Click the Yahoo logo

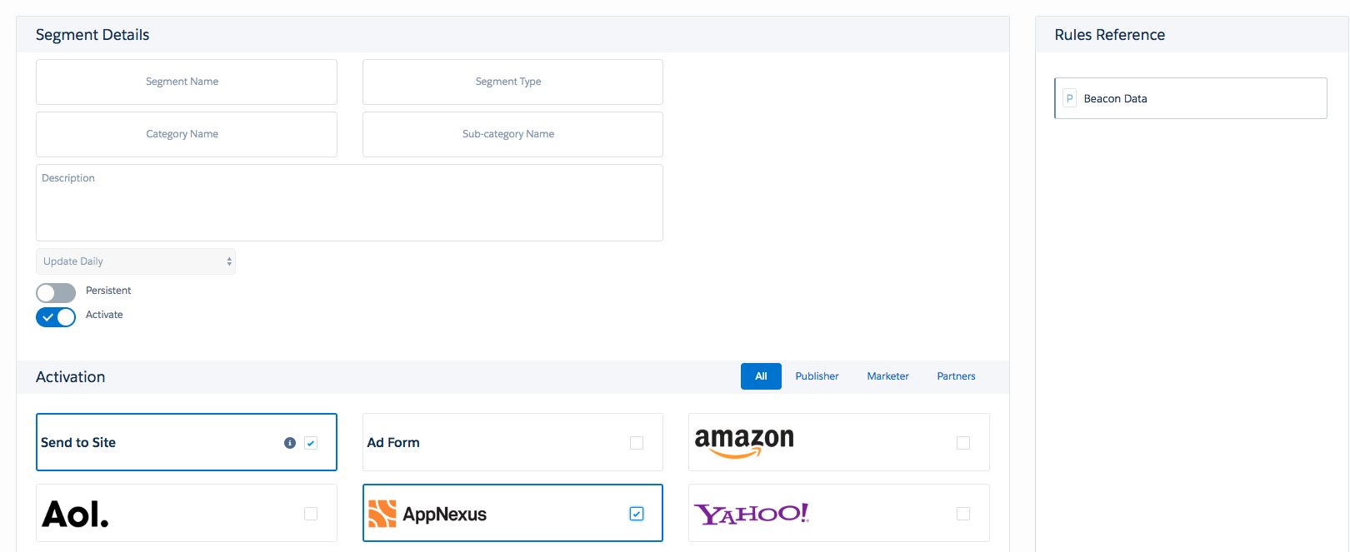[x=751, y=514]
